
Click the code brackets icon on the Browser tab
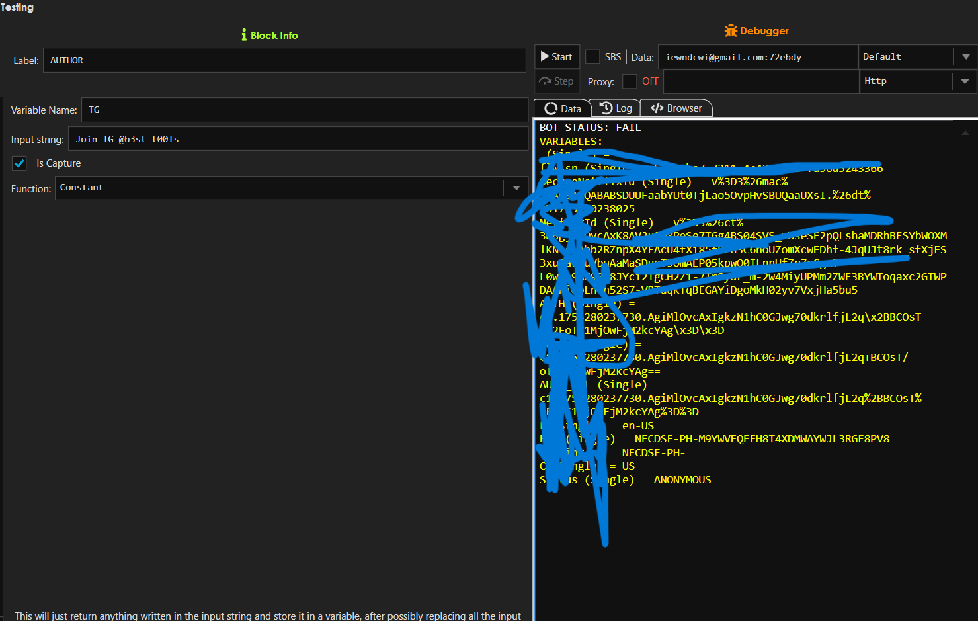tap(657, 108)
